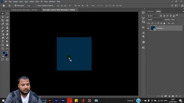Viewport: 184px width, 103px height.
Task: Select the Clone Stamp tool
Action: (7, 27)
